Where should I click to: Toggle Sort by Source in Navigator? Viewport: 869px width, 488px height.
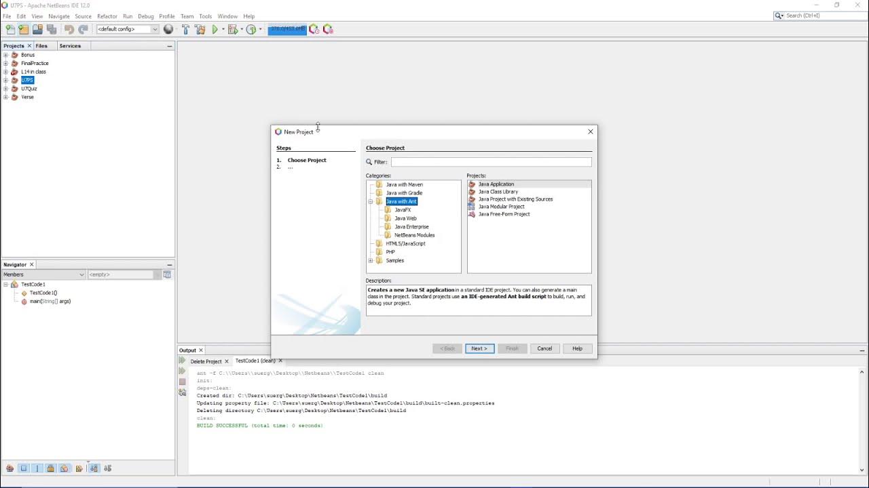click(107, 468)
